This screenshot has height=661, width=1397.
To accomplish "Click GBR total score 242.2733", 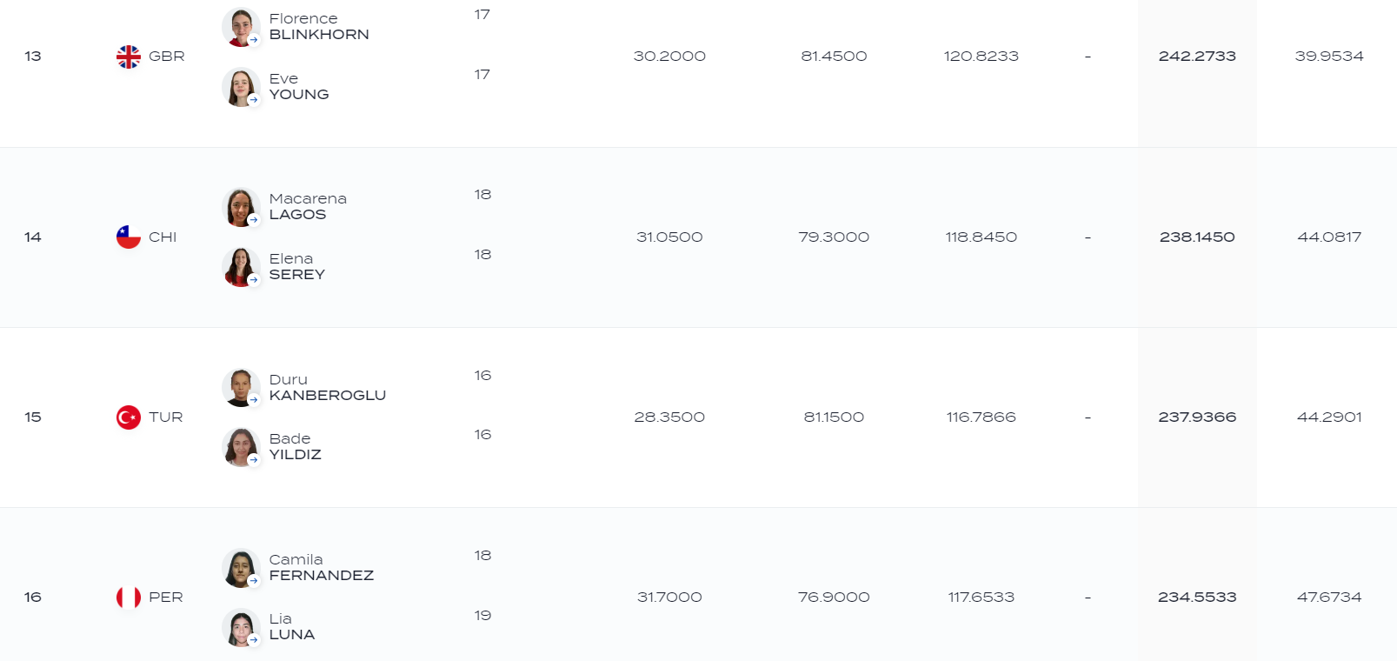I will [x=1197, y=57].
